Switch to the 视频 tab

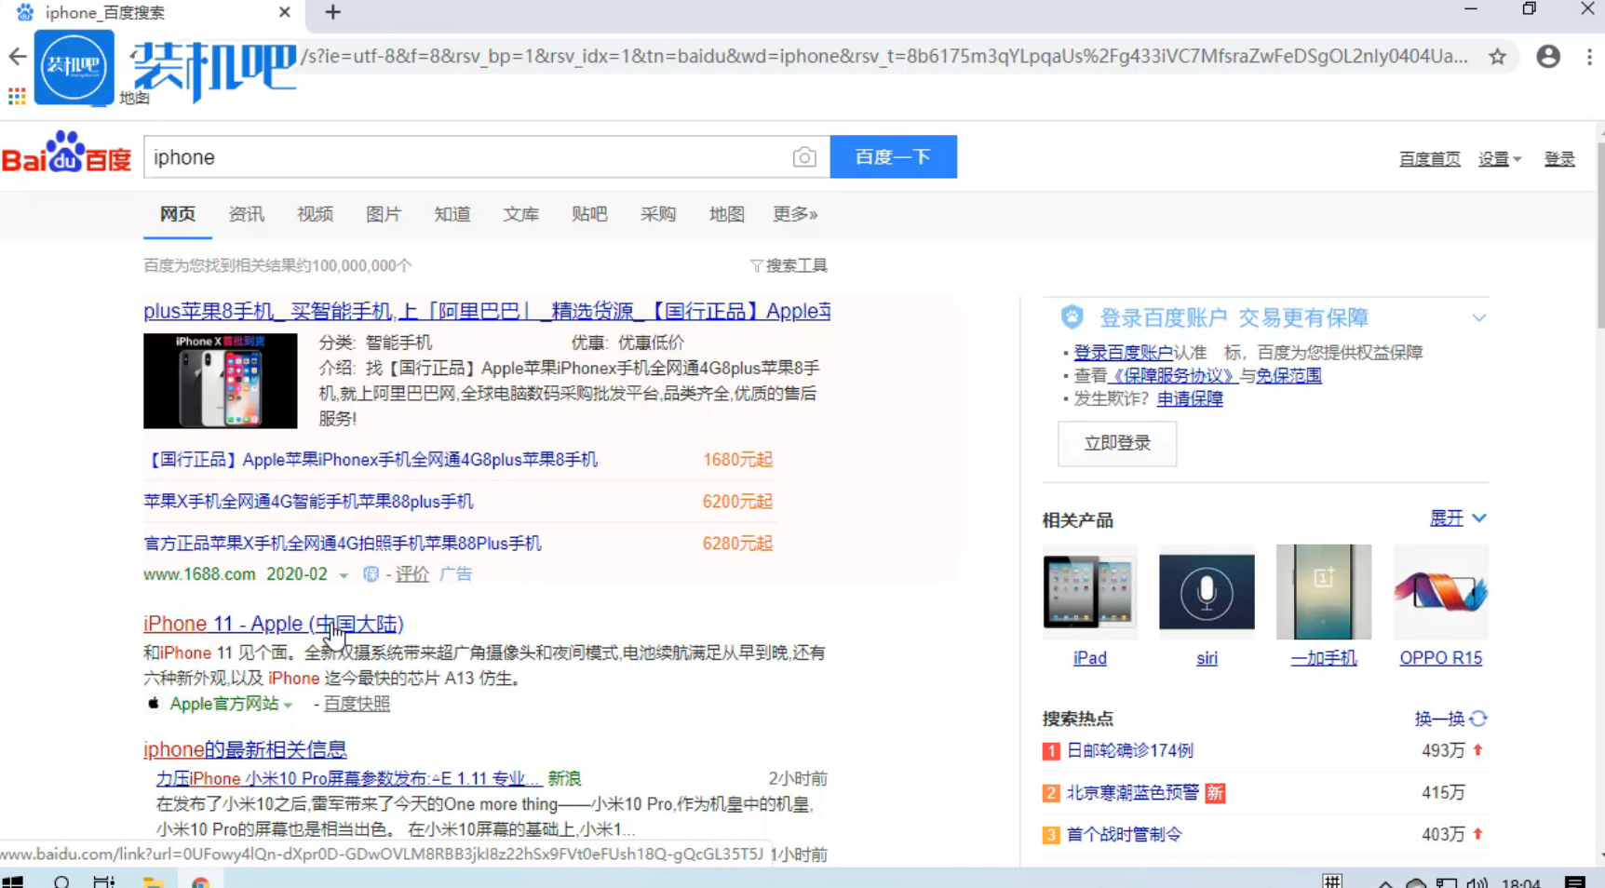pyautogui.click(x=315, y=215)
